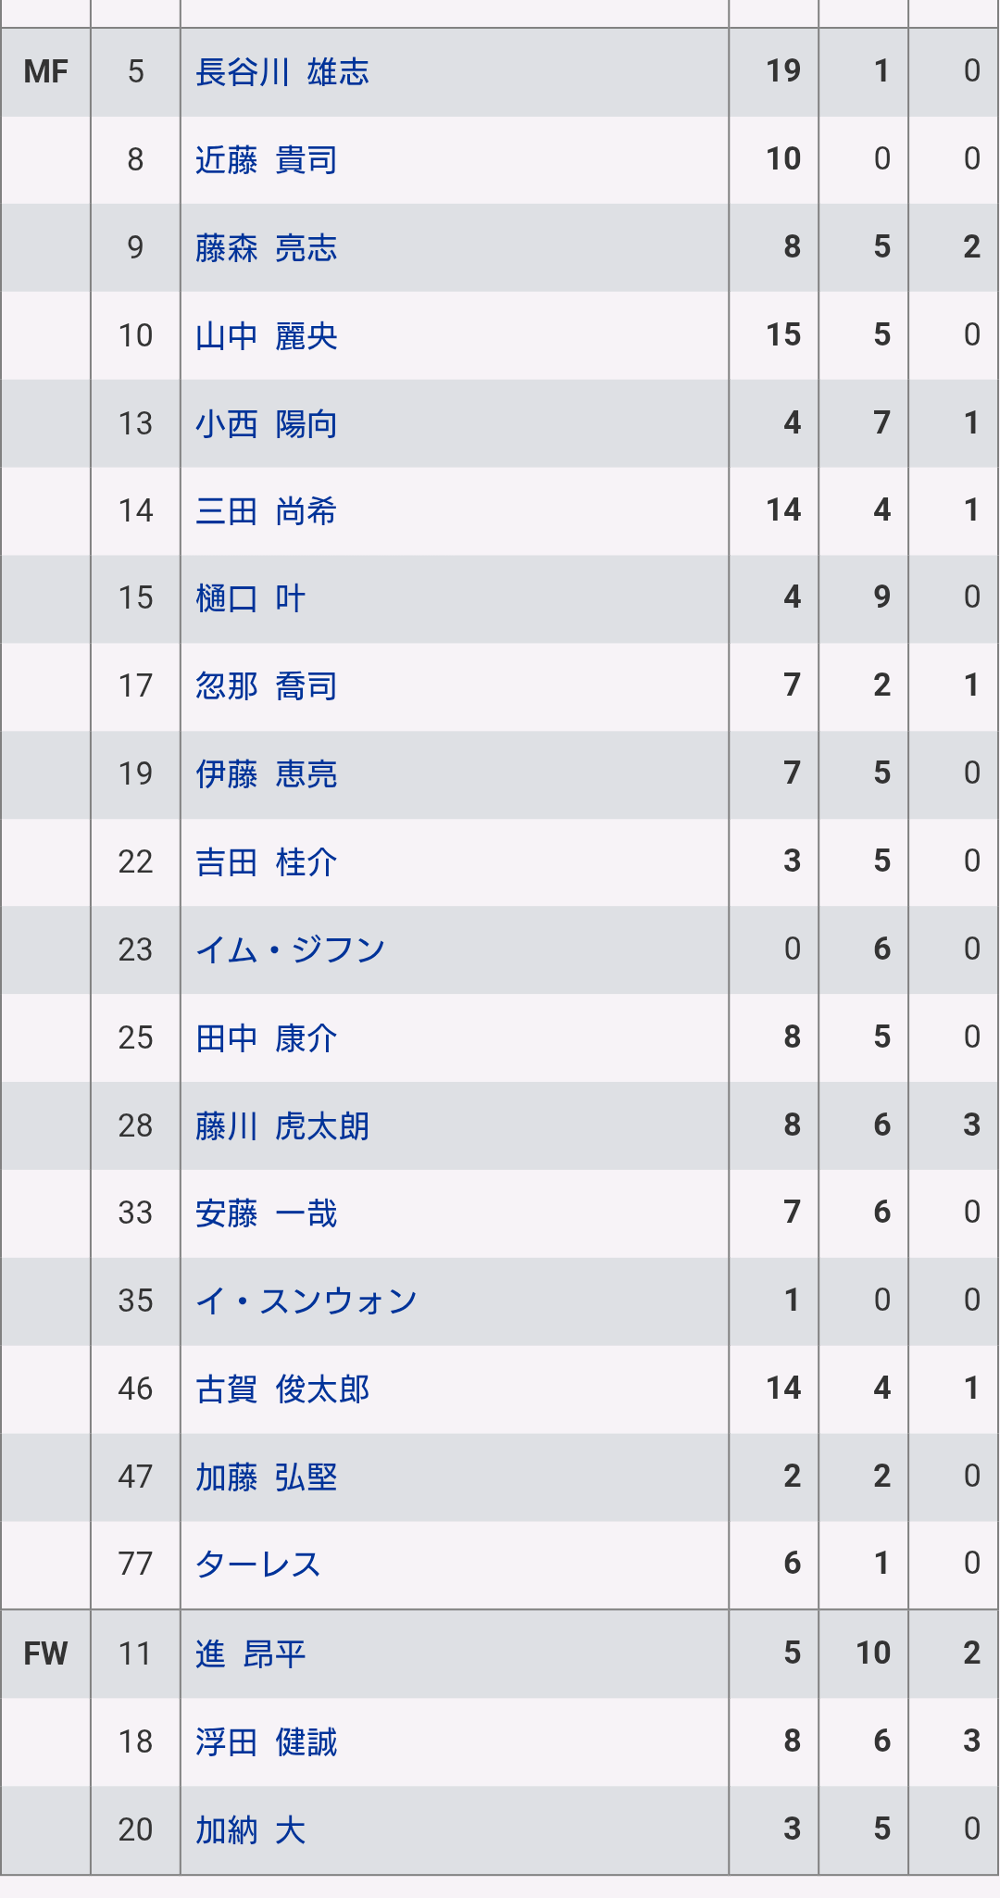Open イ・スンウォン player link
The width and height of the screenshot is (1000, 1898).
coord(306,1301)
